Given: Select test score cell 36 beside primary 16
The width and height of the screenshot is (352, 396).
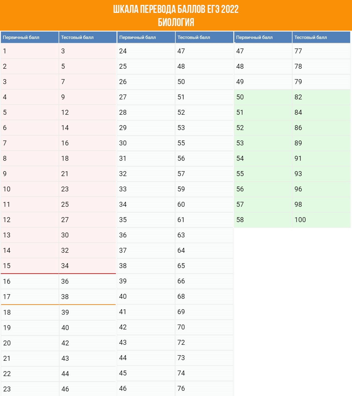Looking at the screenshot, I should point(88,281).
